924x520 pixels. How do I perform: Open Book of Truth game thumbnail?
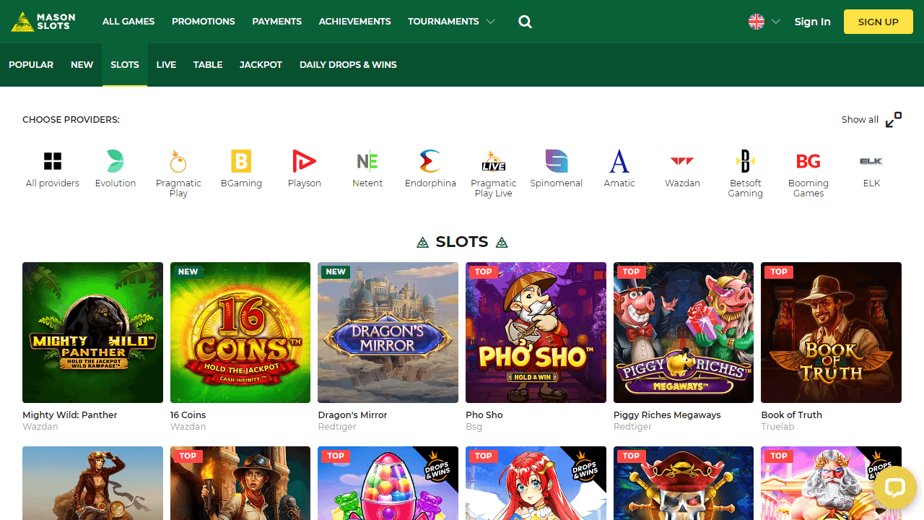click(831, 332)
